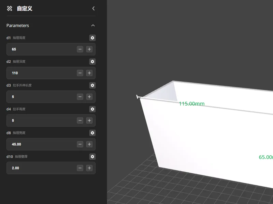Increase d2 value 110 with plus
This screenshot has width=273, height=204.
[89, 73]
